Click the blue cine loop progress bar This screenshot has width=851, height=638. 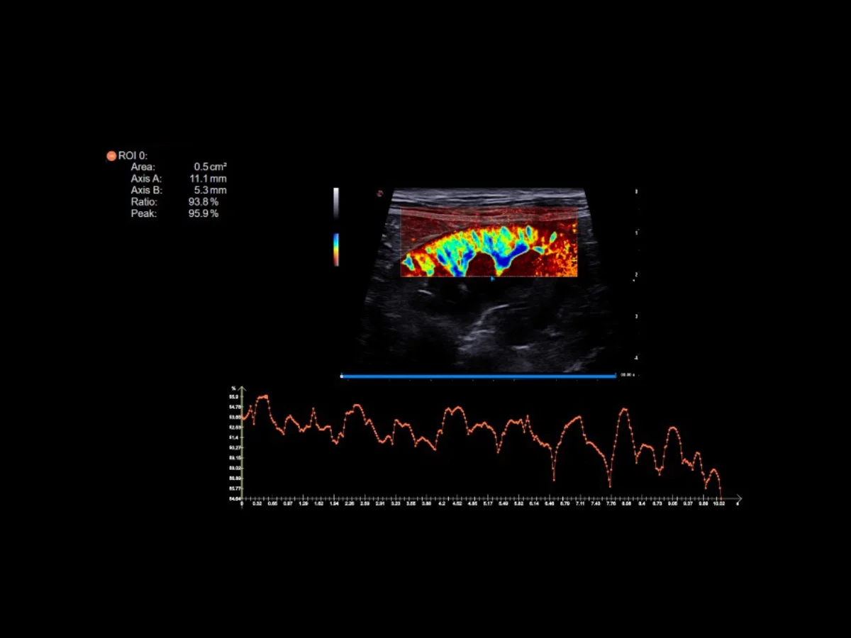[x=479, y=376]
